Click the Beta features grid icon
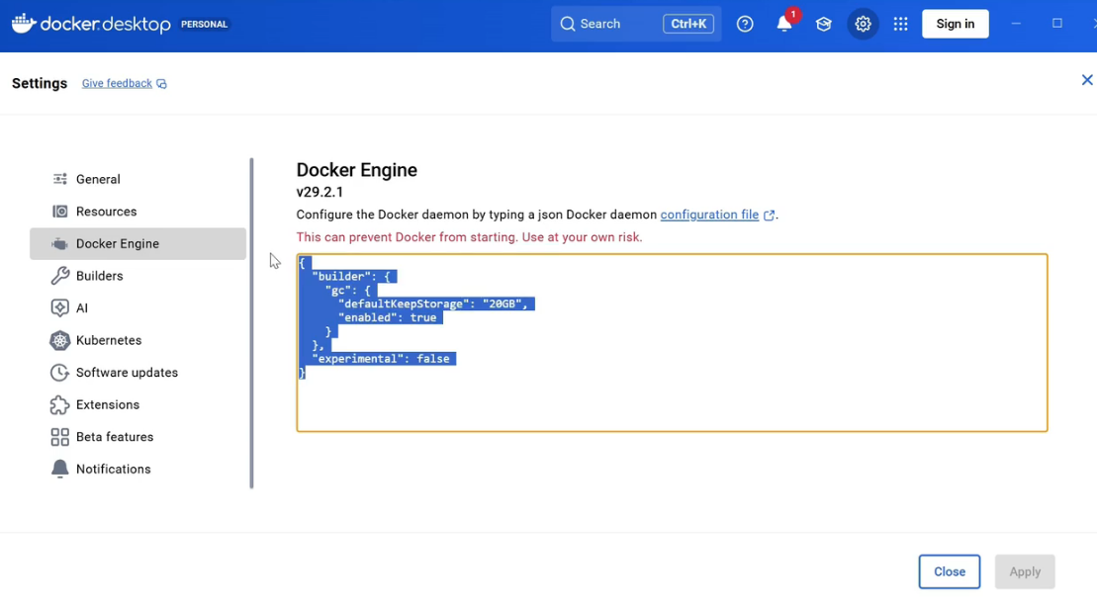Screen dimensions: 1097x607 tap(60, 436)
